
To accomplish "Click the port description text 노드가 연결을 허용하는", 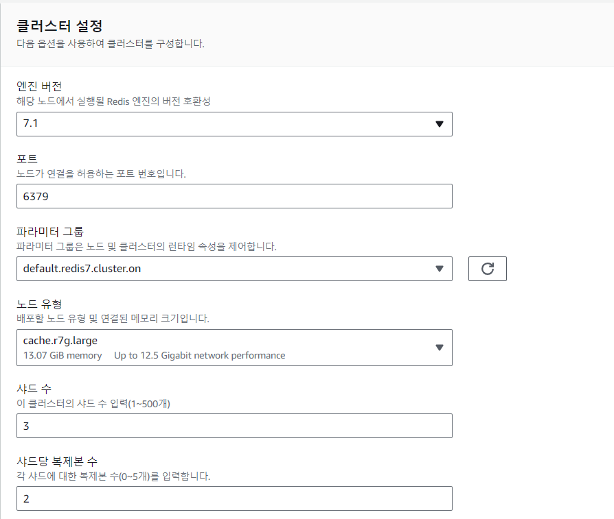I will click(101, 173).
